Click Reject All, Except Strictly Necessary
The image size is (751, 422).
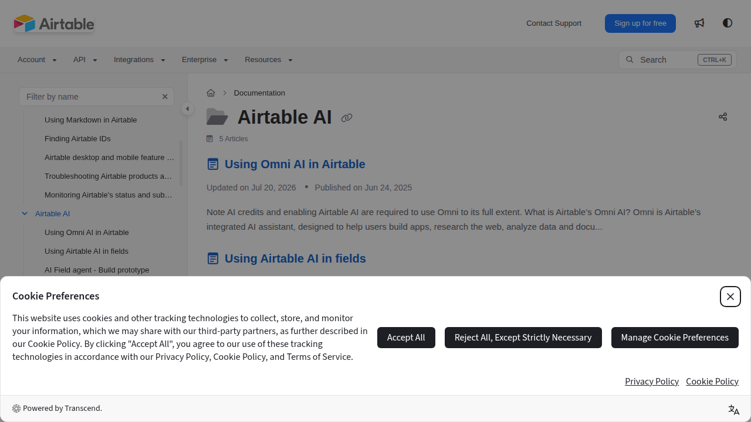523,338
